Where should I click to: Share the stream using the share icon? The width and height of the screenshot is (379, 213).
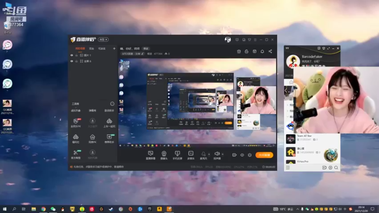click(270, 52)
